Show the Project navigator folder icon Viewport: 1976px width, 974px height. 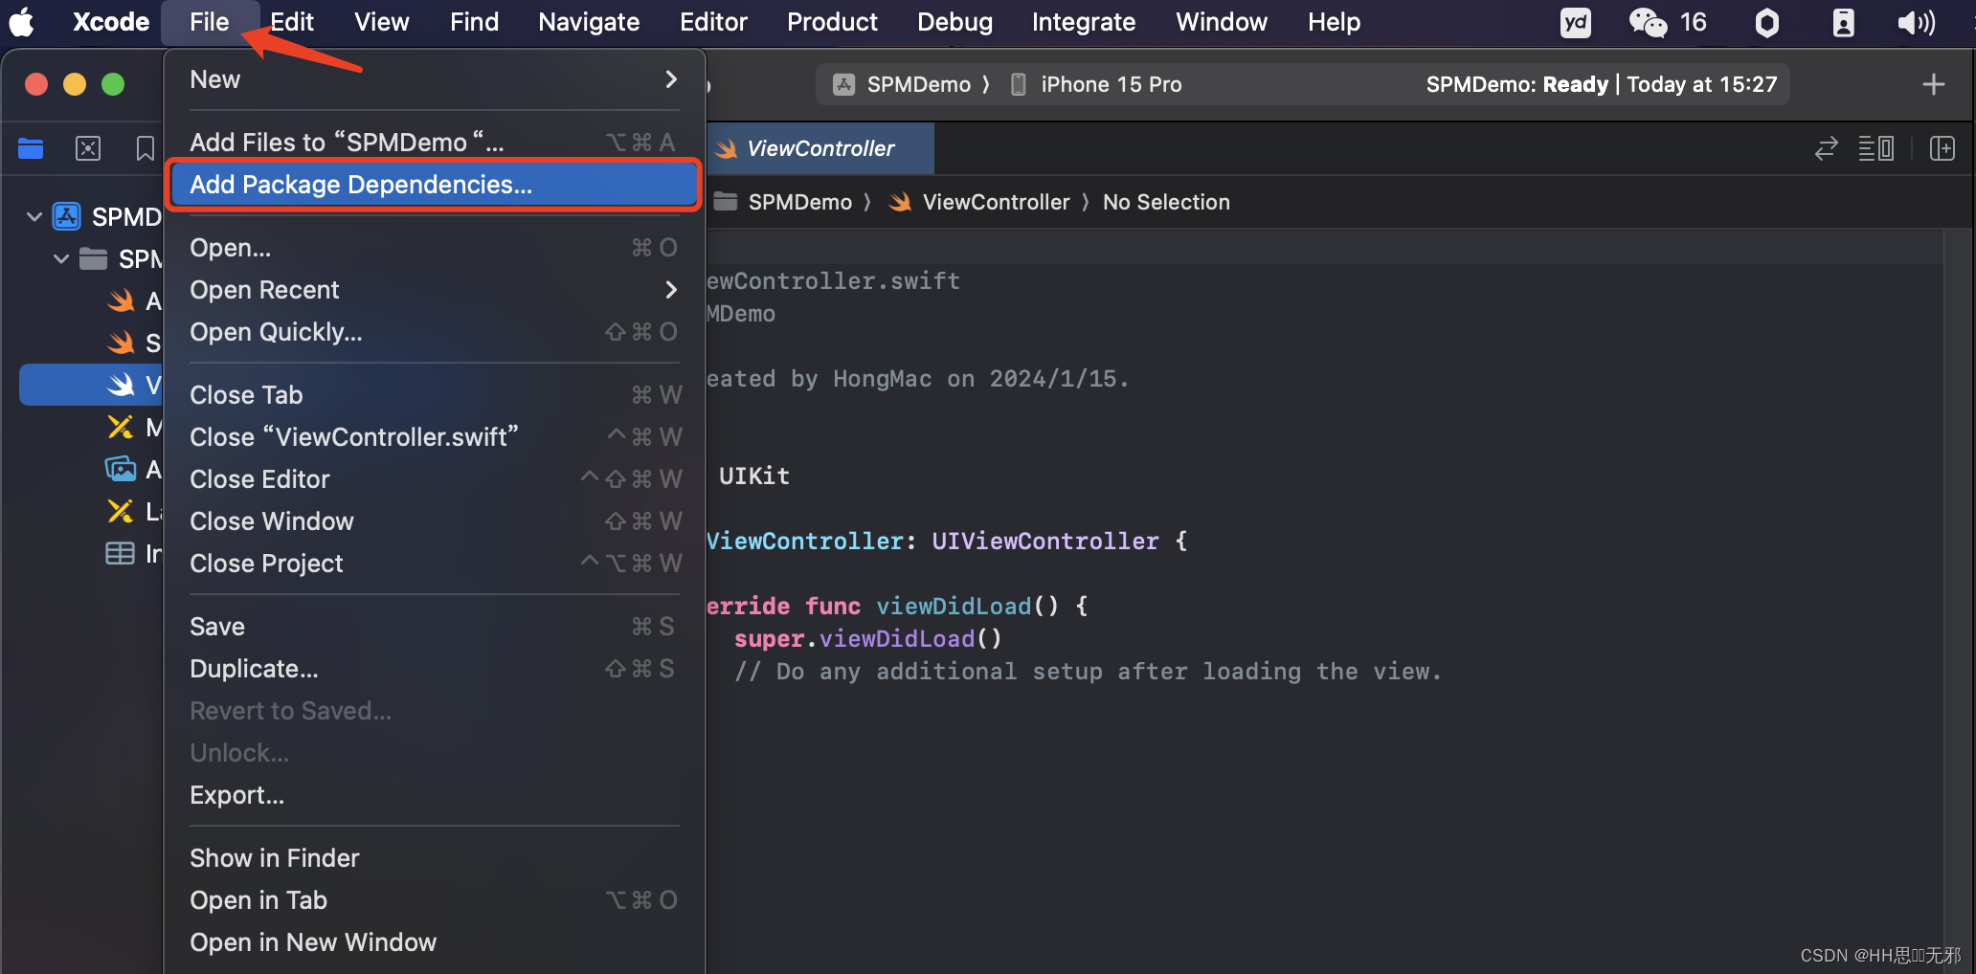pyautogui.click(x=31, y=148)
